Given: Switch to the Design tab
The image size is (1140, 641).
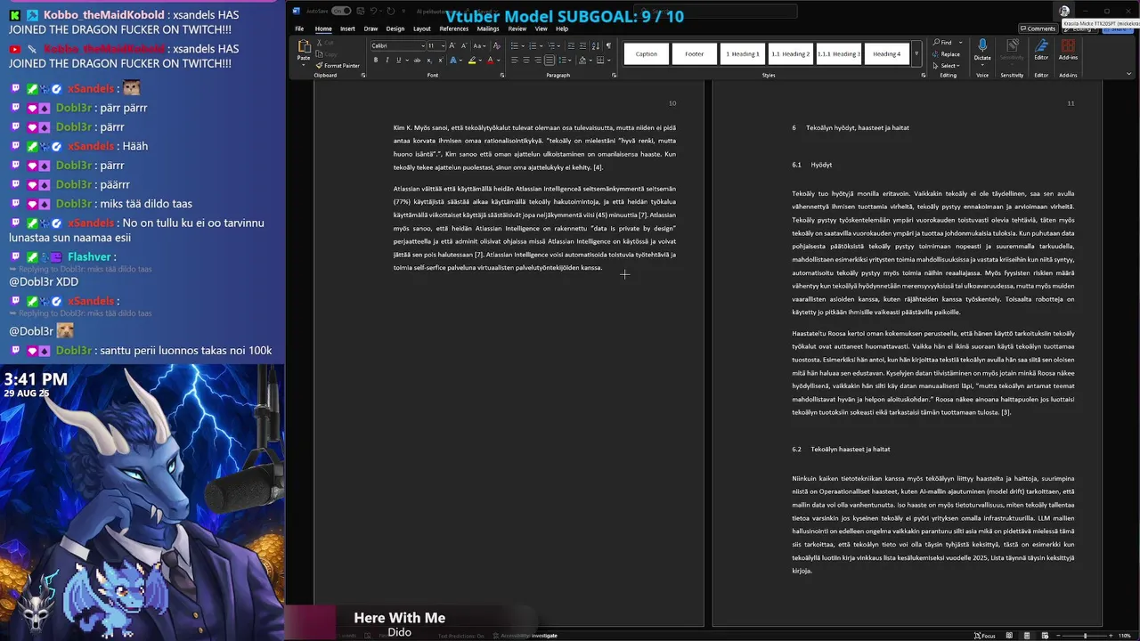Looking at the screenshot, I should [x=395, y=28].
